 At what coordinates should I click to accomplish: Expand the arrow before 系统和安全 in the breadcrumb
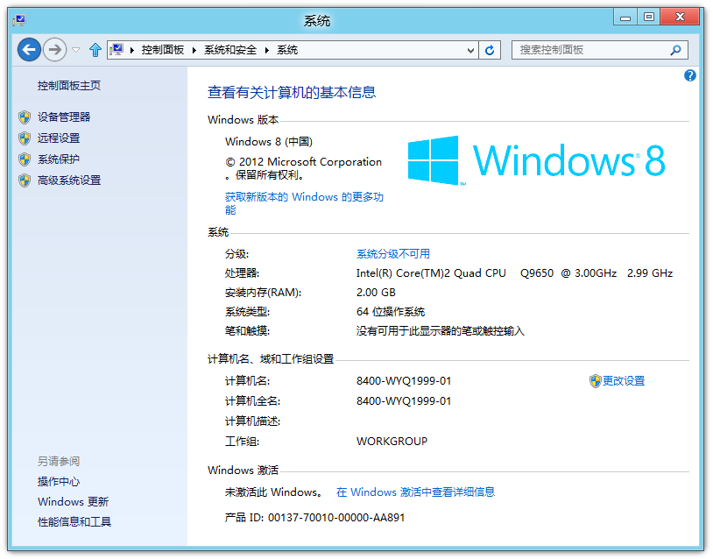click(194, 50)
